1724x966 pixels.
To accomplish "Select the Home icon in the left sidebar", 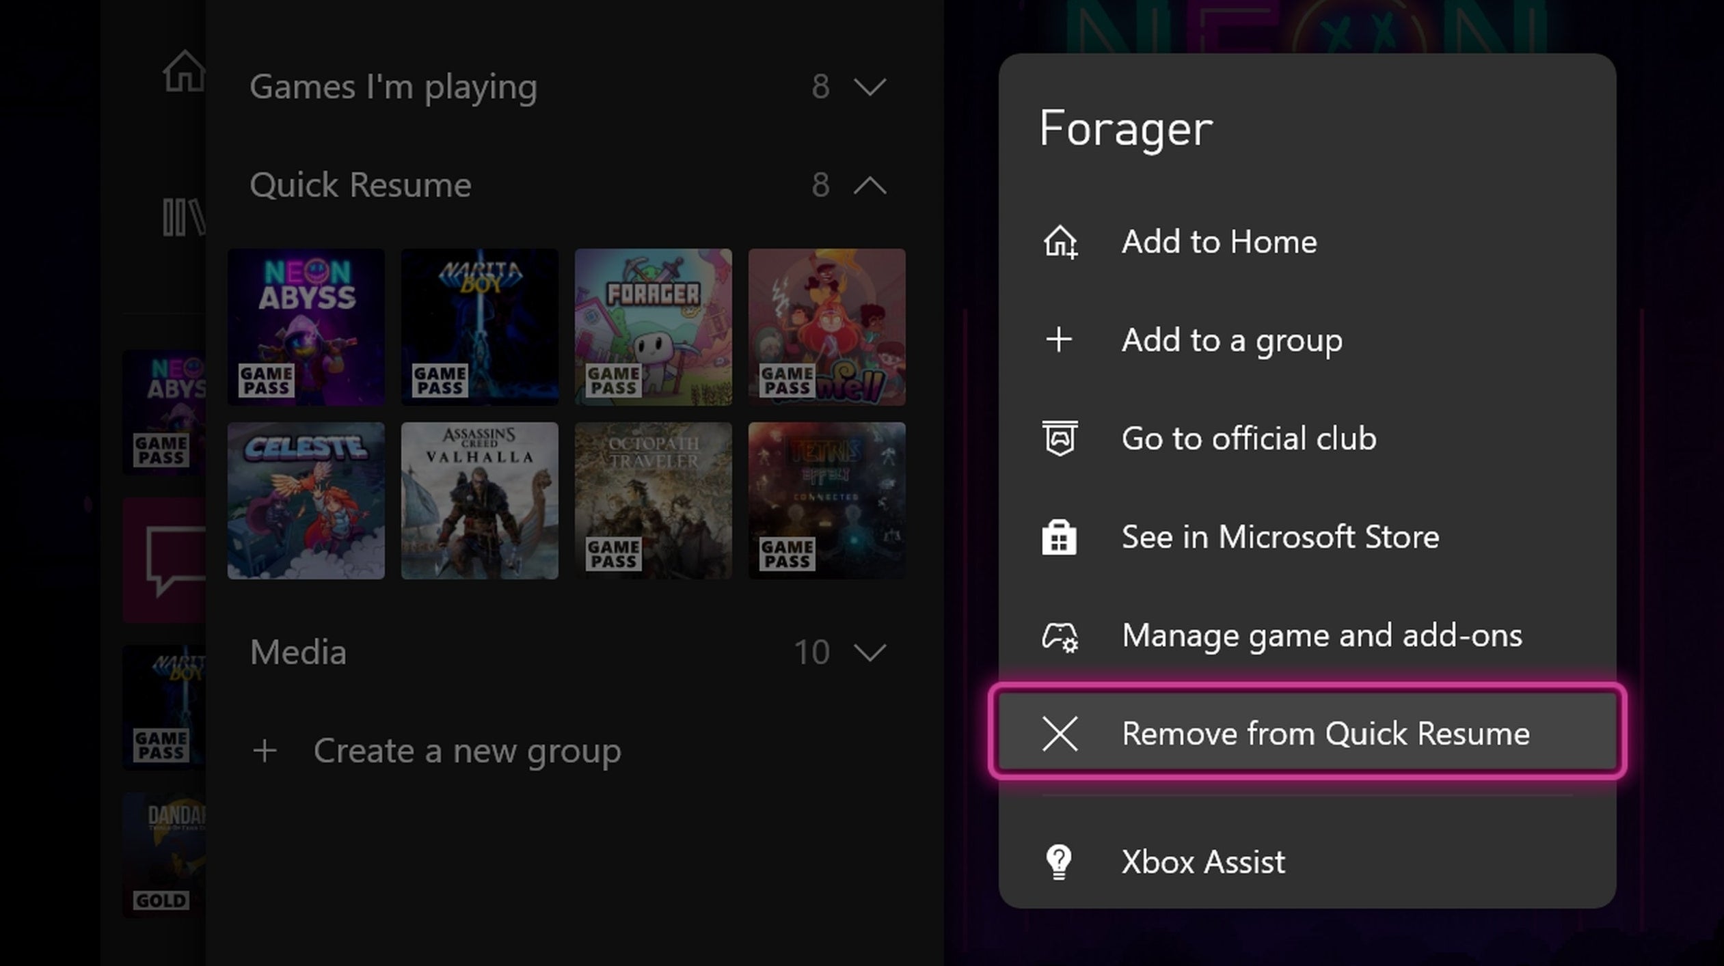I will coord(183,70).
